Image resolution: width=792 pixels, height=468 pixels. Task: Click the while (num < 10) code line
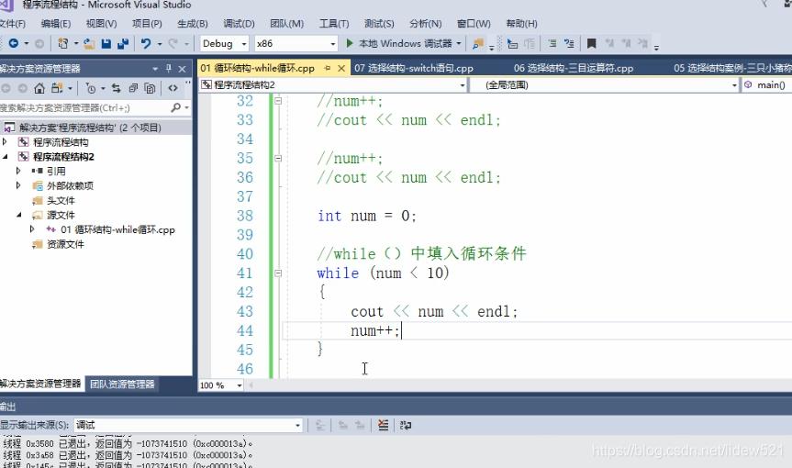(x=383, y=273)
